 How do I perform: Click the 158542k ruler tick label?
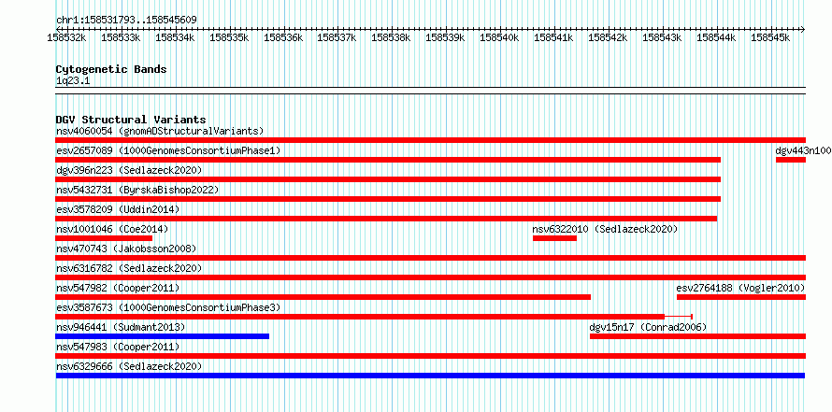(608, 37)
